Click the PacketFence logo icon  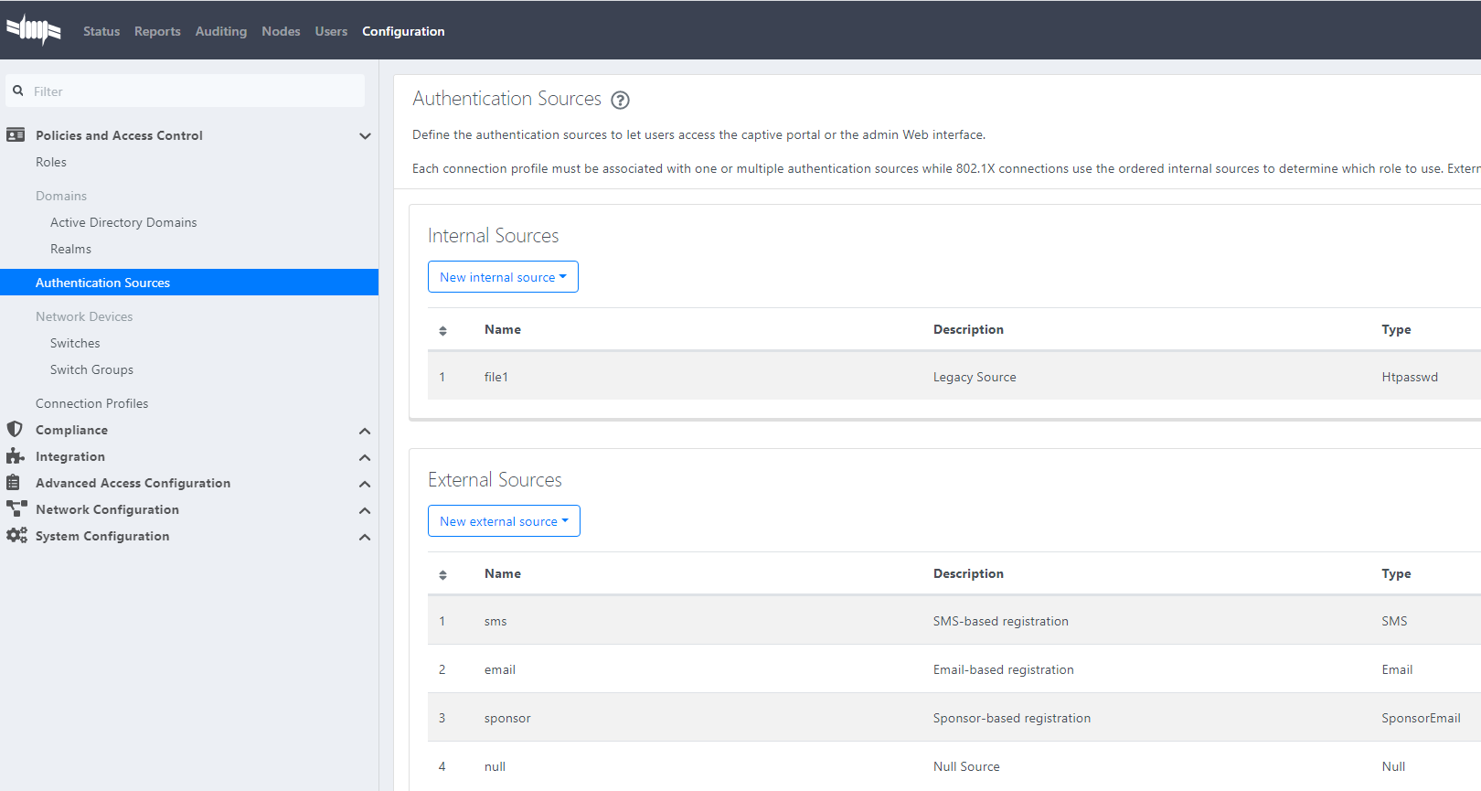click(x=34, y=30)
